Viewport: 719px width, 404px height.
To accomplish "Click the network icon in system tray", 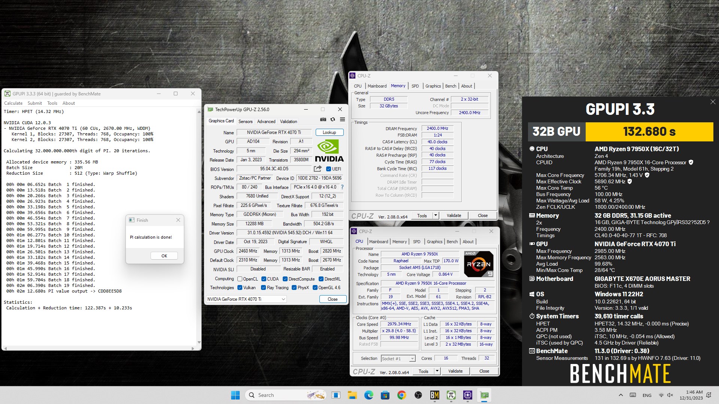I will coord(661,395).
